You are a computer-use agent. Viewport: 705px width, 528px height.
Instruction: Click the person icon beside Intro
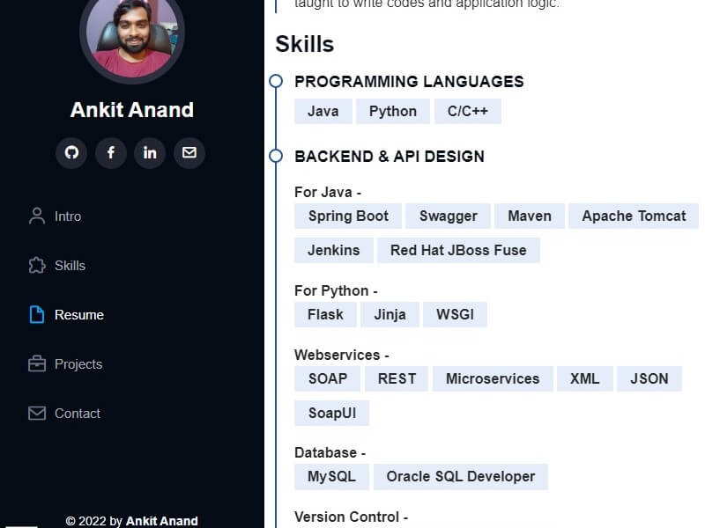37,216
